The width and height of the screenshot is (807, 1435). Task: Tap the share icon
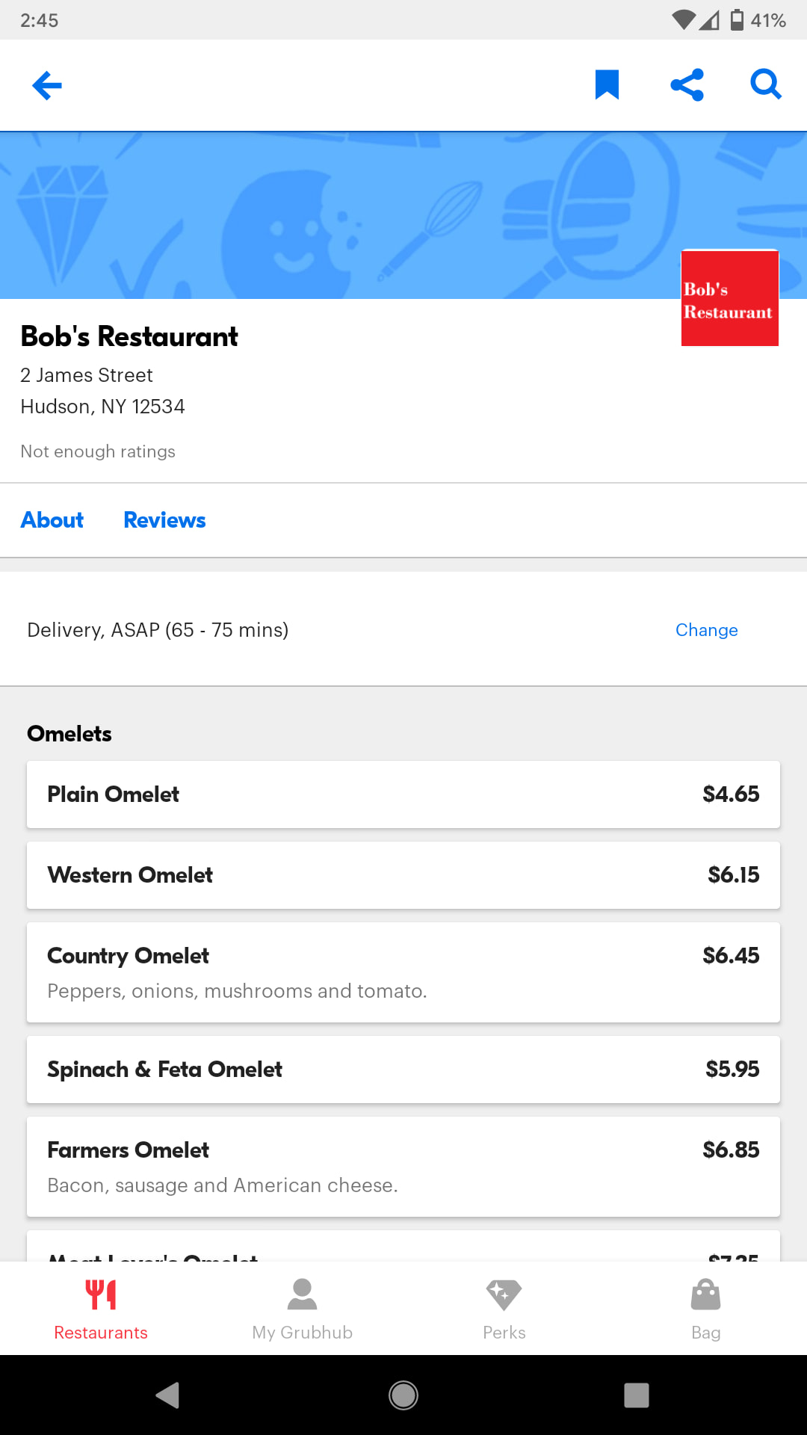(687, 84)
